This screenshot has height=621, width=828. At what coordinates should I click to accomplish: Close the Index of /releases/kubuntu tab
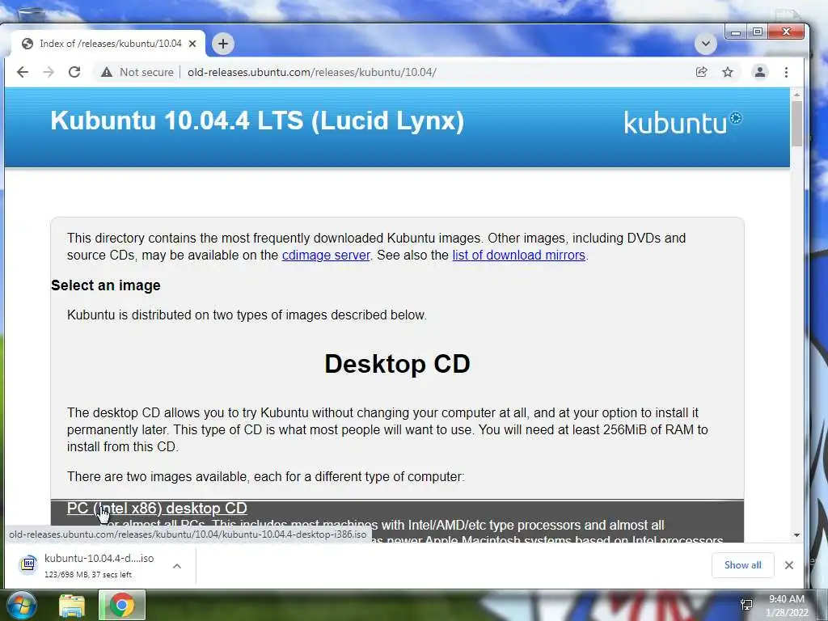click(x=192, y=44)
